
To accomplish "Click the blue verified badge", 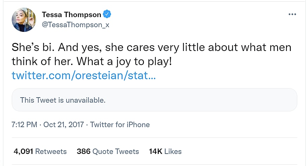I will pyautogui.click(x=107, y=14).
